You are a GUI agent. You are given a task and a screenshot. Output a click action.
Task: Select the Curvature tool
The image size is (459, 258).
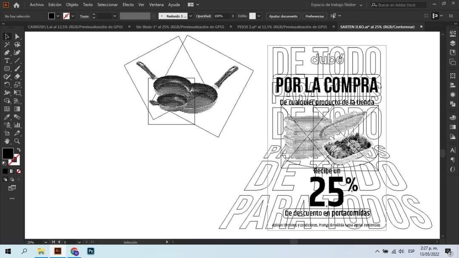[17, 53]
